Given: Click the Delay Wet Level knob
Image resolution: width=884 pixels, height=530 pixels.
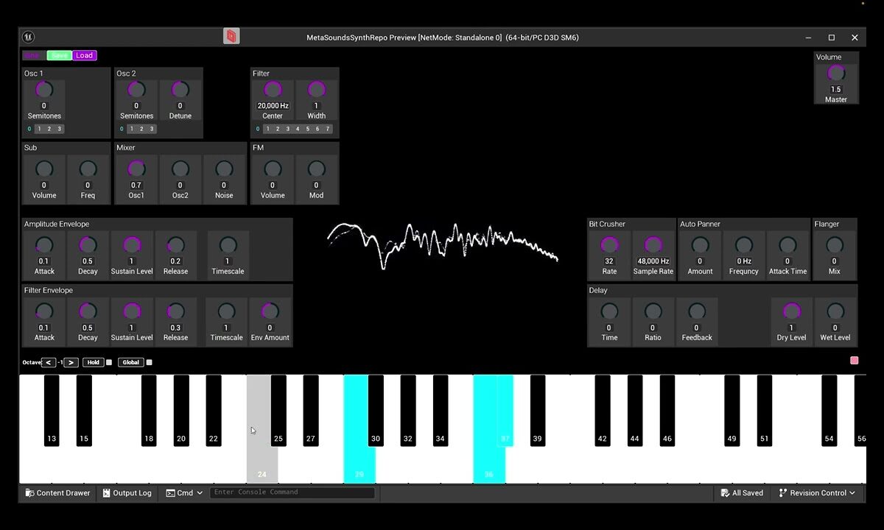Looking at the screenshot, I should tap(835, 311).
